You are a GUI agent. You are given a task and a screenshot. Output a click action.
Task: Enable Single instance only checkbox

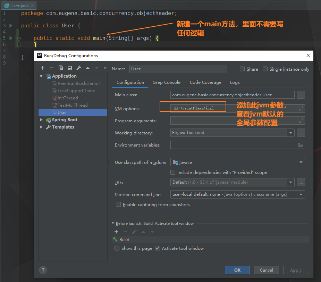(265, 69)
